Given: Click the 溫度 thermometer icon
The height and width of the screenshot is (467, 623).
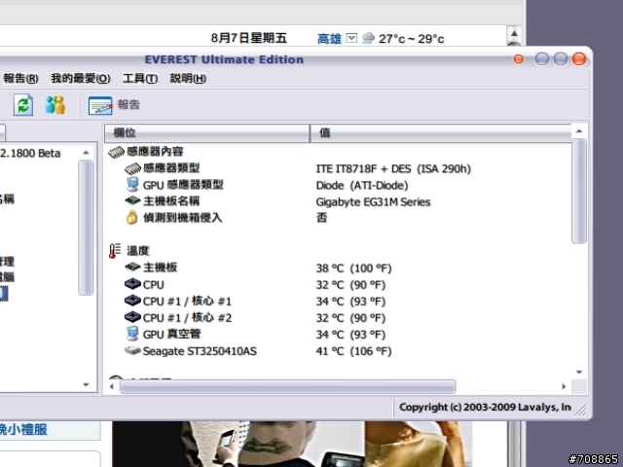Looking at the screenshot, I should pyautogui.click(x=115, y=251).
